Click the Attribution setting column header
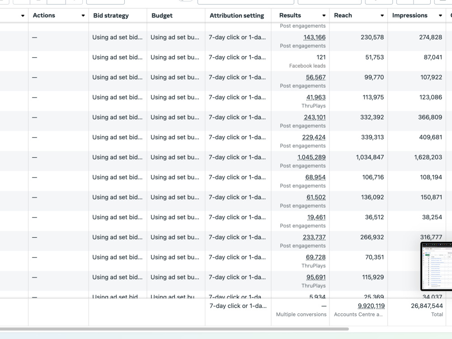 (x=237, y=15)
